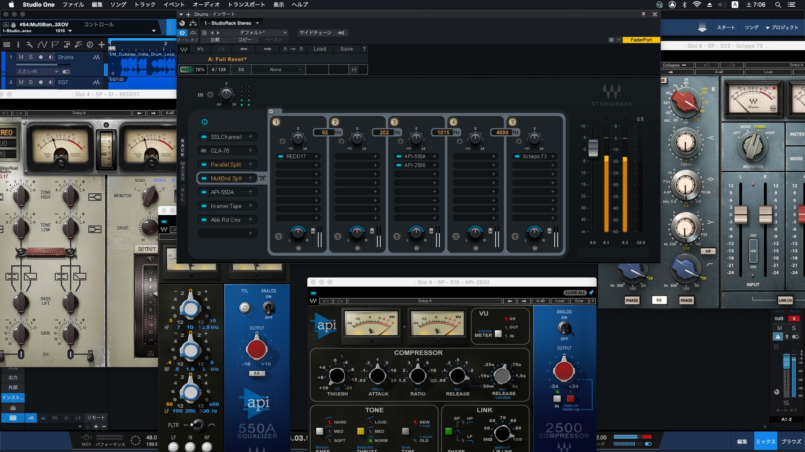Open the preset file icon next to デフォルト
Image resolution: width=805 pixels, height=452 pixels.
(x=204, y=33)
